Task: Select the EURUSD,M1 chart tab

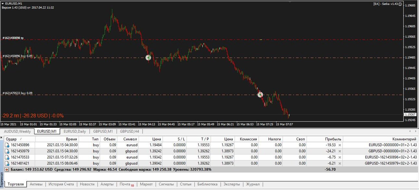Action: (x=47, y=131)
